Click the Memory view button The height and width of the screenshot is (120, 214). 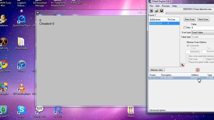click(x=156, y=70)
